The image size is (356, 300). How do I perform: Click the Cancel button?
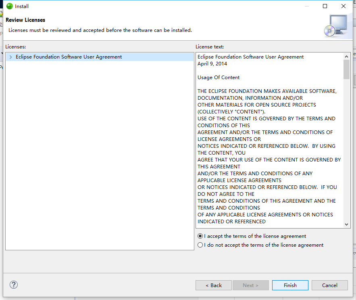pyautogui.click(x=330, y=285)
